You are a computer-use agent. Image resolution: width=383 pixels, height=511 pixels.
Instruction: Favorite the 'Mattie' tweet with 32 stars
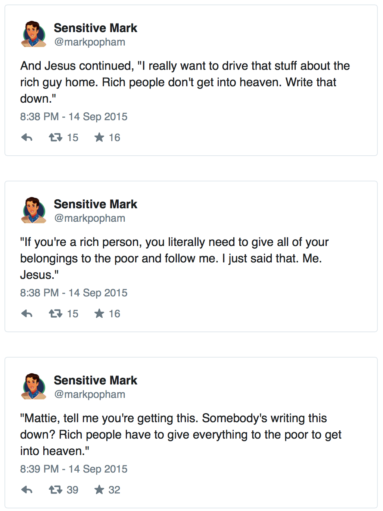(99, 490)
